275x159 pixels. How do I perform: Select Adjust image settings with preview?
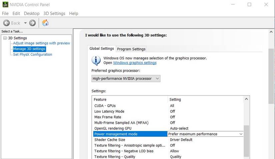click(x=41, y=43)
